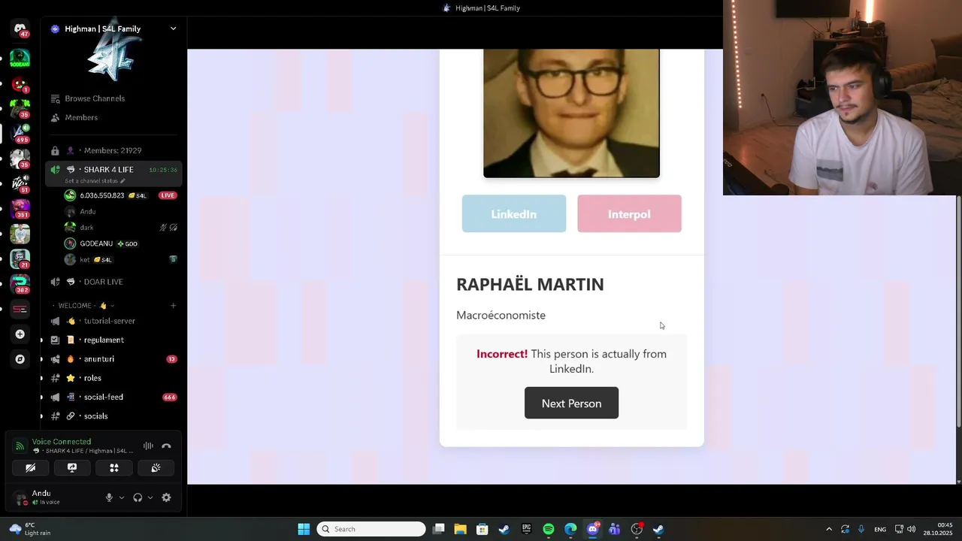Open Spotify from taskbar
The width and height of the screenshot is (962, 541).
tap(549, 529)
